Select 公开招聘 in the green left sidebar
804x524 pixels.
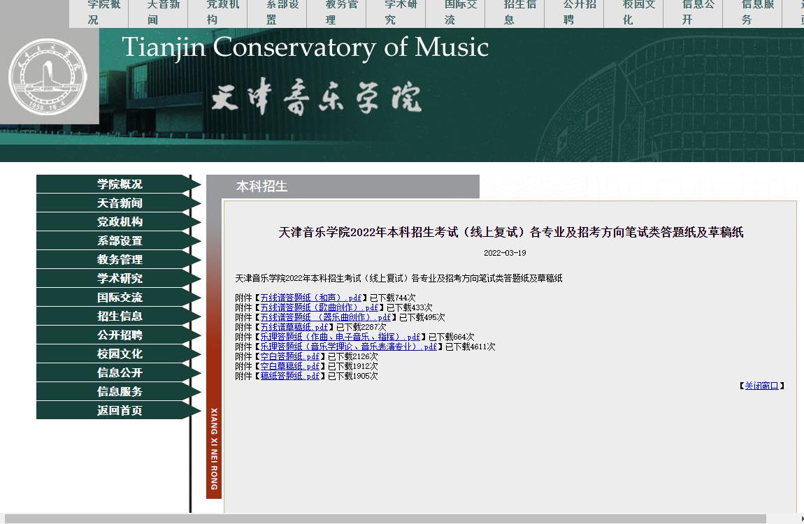pos(119,335)
